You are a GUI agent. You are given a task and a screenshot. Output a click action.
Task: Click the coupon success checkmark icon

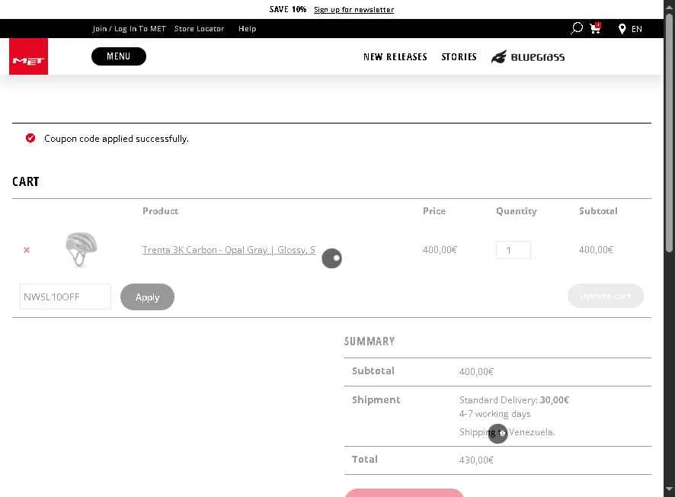click(30, 138)
